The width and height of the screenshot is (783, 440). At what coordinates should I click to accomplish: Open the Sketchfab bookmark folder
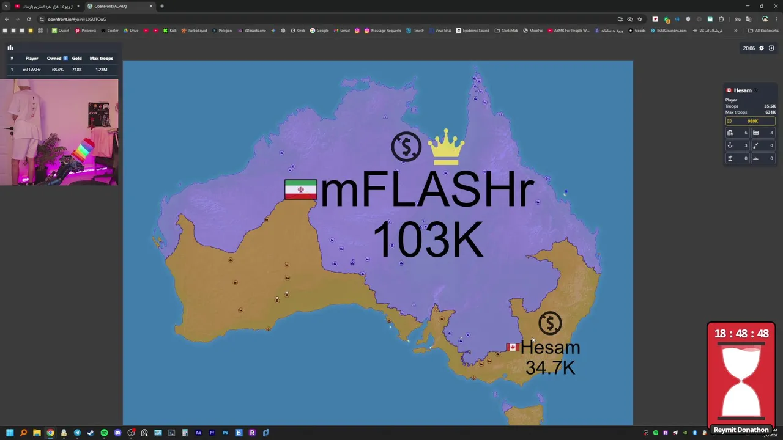(x=507, y=31)
